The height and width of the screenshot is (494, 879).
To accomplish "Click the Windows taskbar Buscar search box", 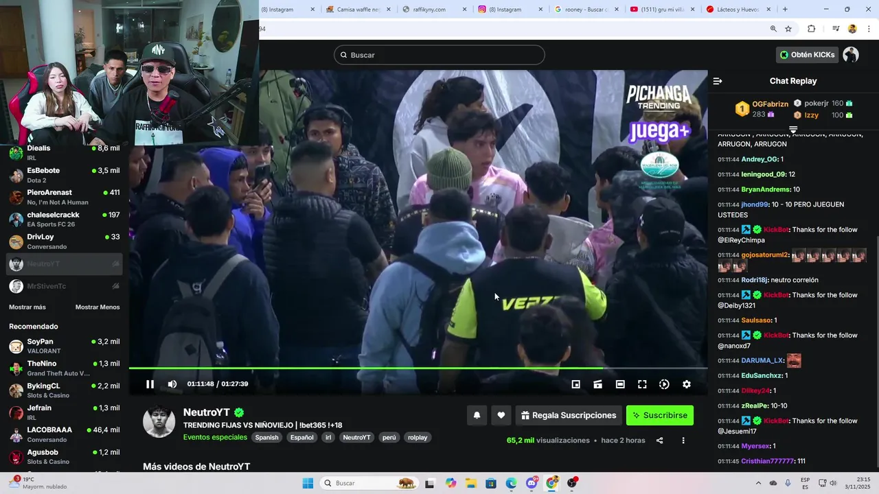I will (369, 483).
